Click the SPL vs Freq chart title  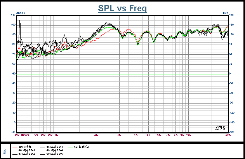122,9
